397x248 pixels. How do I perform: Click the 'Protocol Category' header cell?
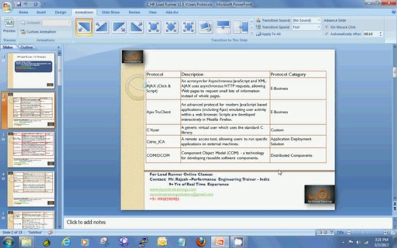click(298, 74)
